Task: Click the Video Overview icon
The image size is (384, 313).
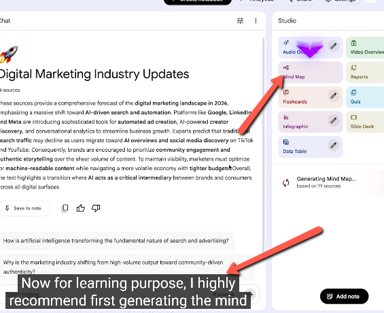Action: pos(353,43)
